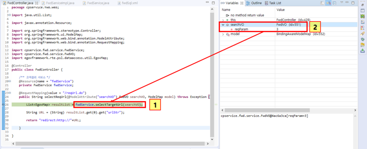Minimize the editor area

tap(207, 3)
